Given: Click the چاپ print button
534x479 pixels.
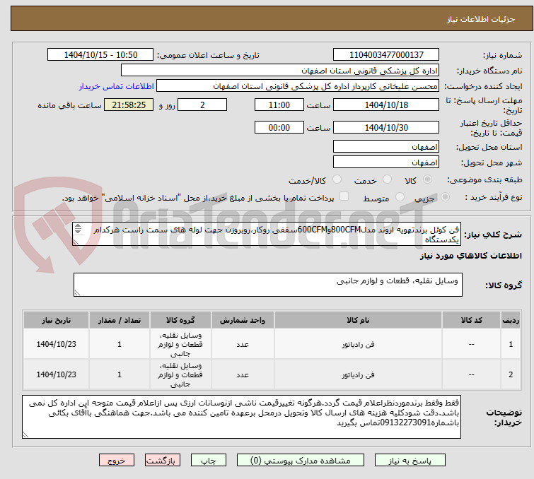Looking at the screenshot, I should click(x=208, y=461).
